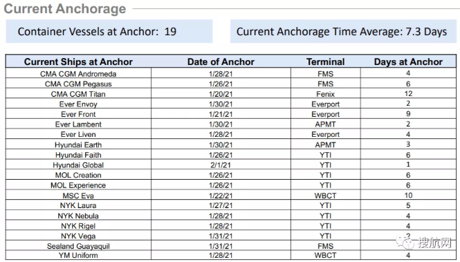Select the Ever Front ship name
The height and width of the screenshot is (262, 460).
(78, 114)
